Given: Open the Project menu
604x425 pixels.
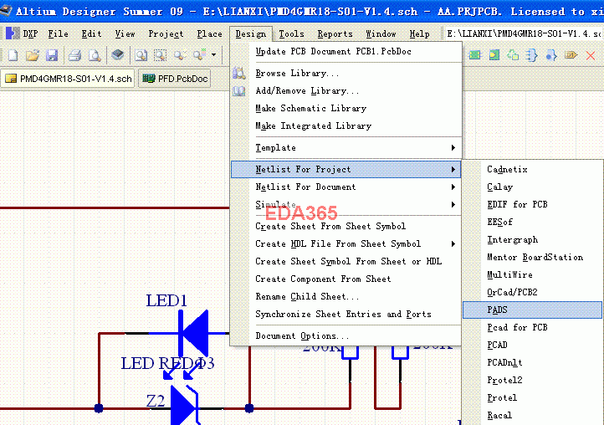Looking at the screenshot, I should coord(166,34).
